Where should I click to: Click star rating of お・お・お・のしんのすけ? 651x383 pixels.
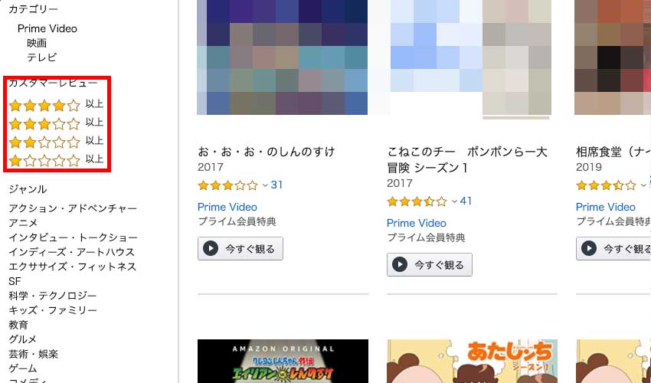[x=227, y=185]
